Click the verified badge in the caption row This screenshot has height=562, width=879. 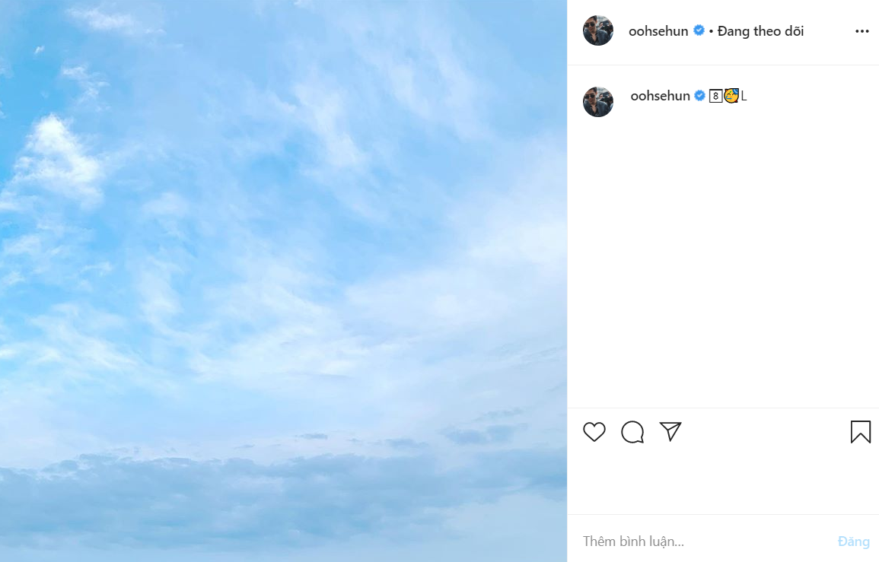[x=699, y=96]
